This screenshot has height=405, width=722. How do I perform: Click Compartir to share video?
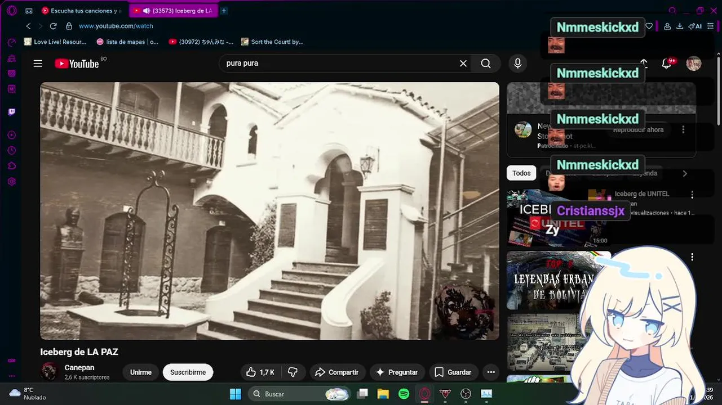coord(336,372)
